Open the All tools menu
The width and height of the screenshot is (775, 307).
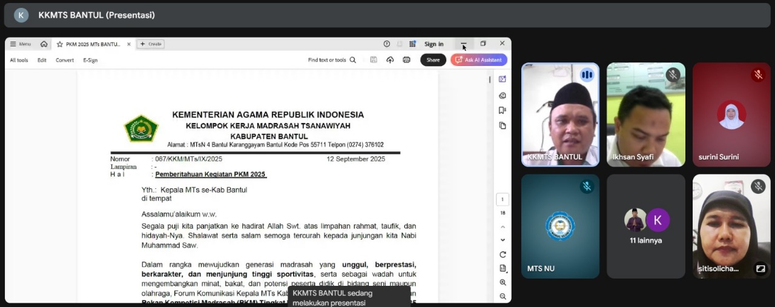click(19, 60)
